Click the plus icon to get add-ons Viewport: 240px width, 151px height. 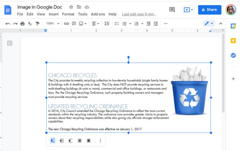(x=233, y=79)
